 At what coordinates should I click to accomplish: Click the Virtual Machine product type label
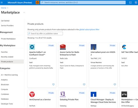click(x=96, y=62)
